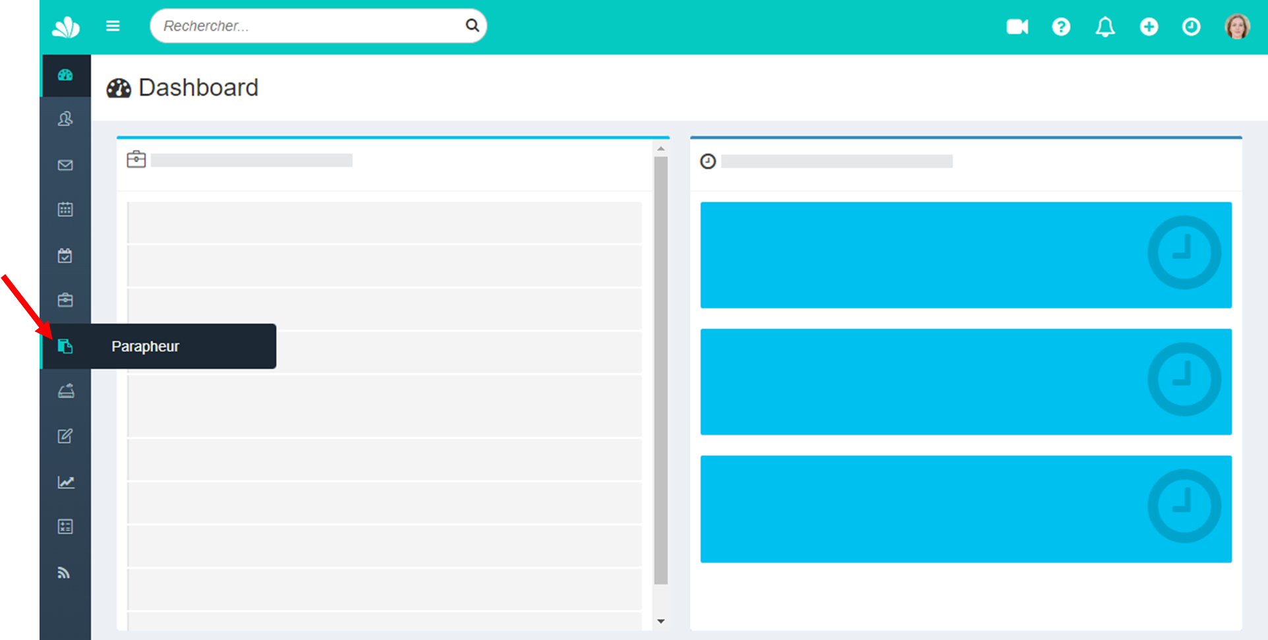Click the scrollbar down arrow in left panel

click(660, 621)
